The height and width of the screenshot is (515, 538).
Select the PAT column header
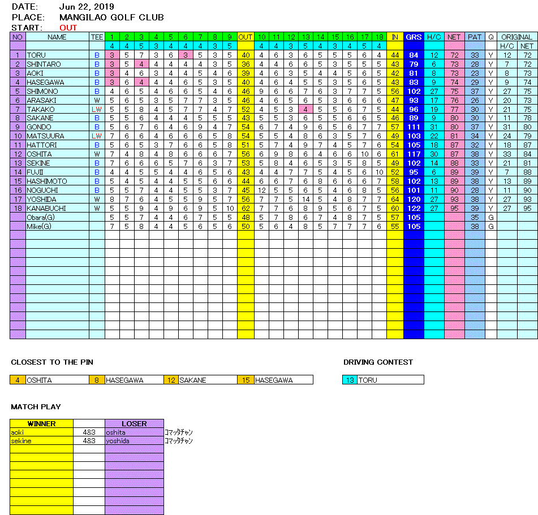coord(475,37)
